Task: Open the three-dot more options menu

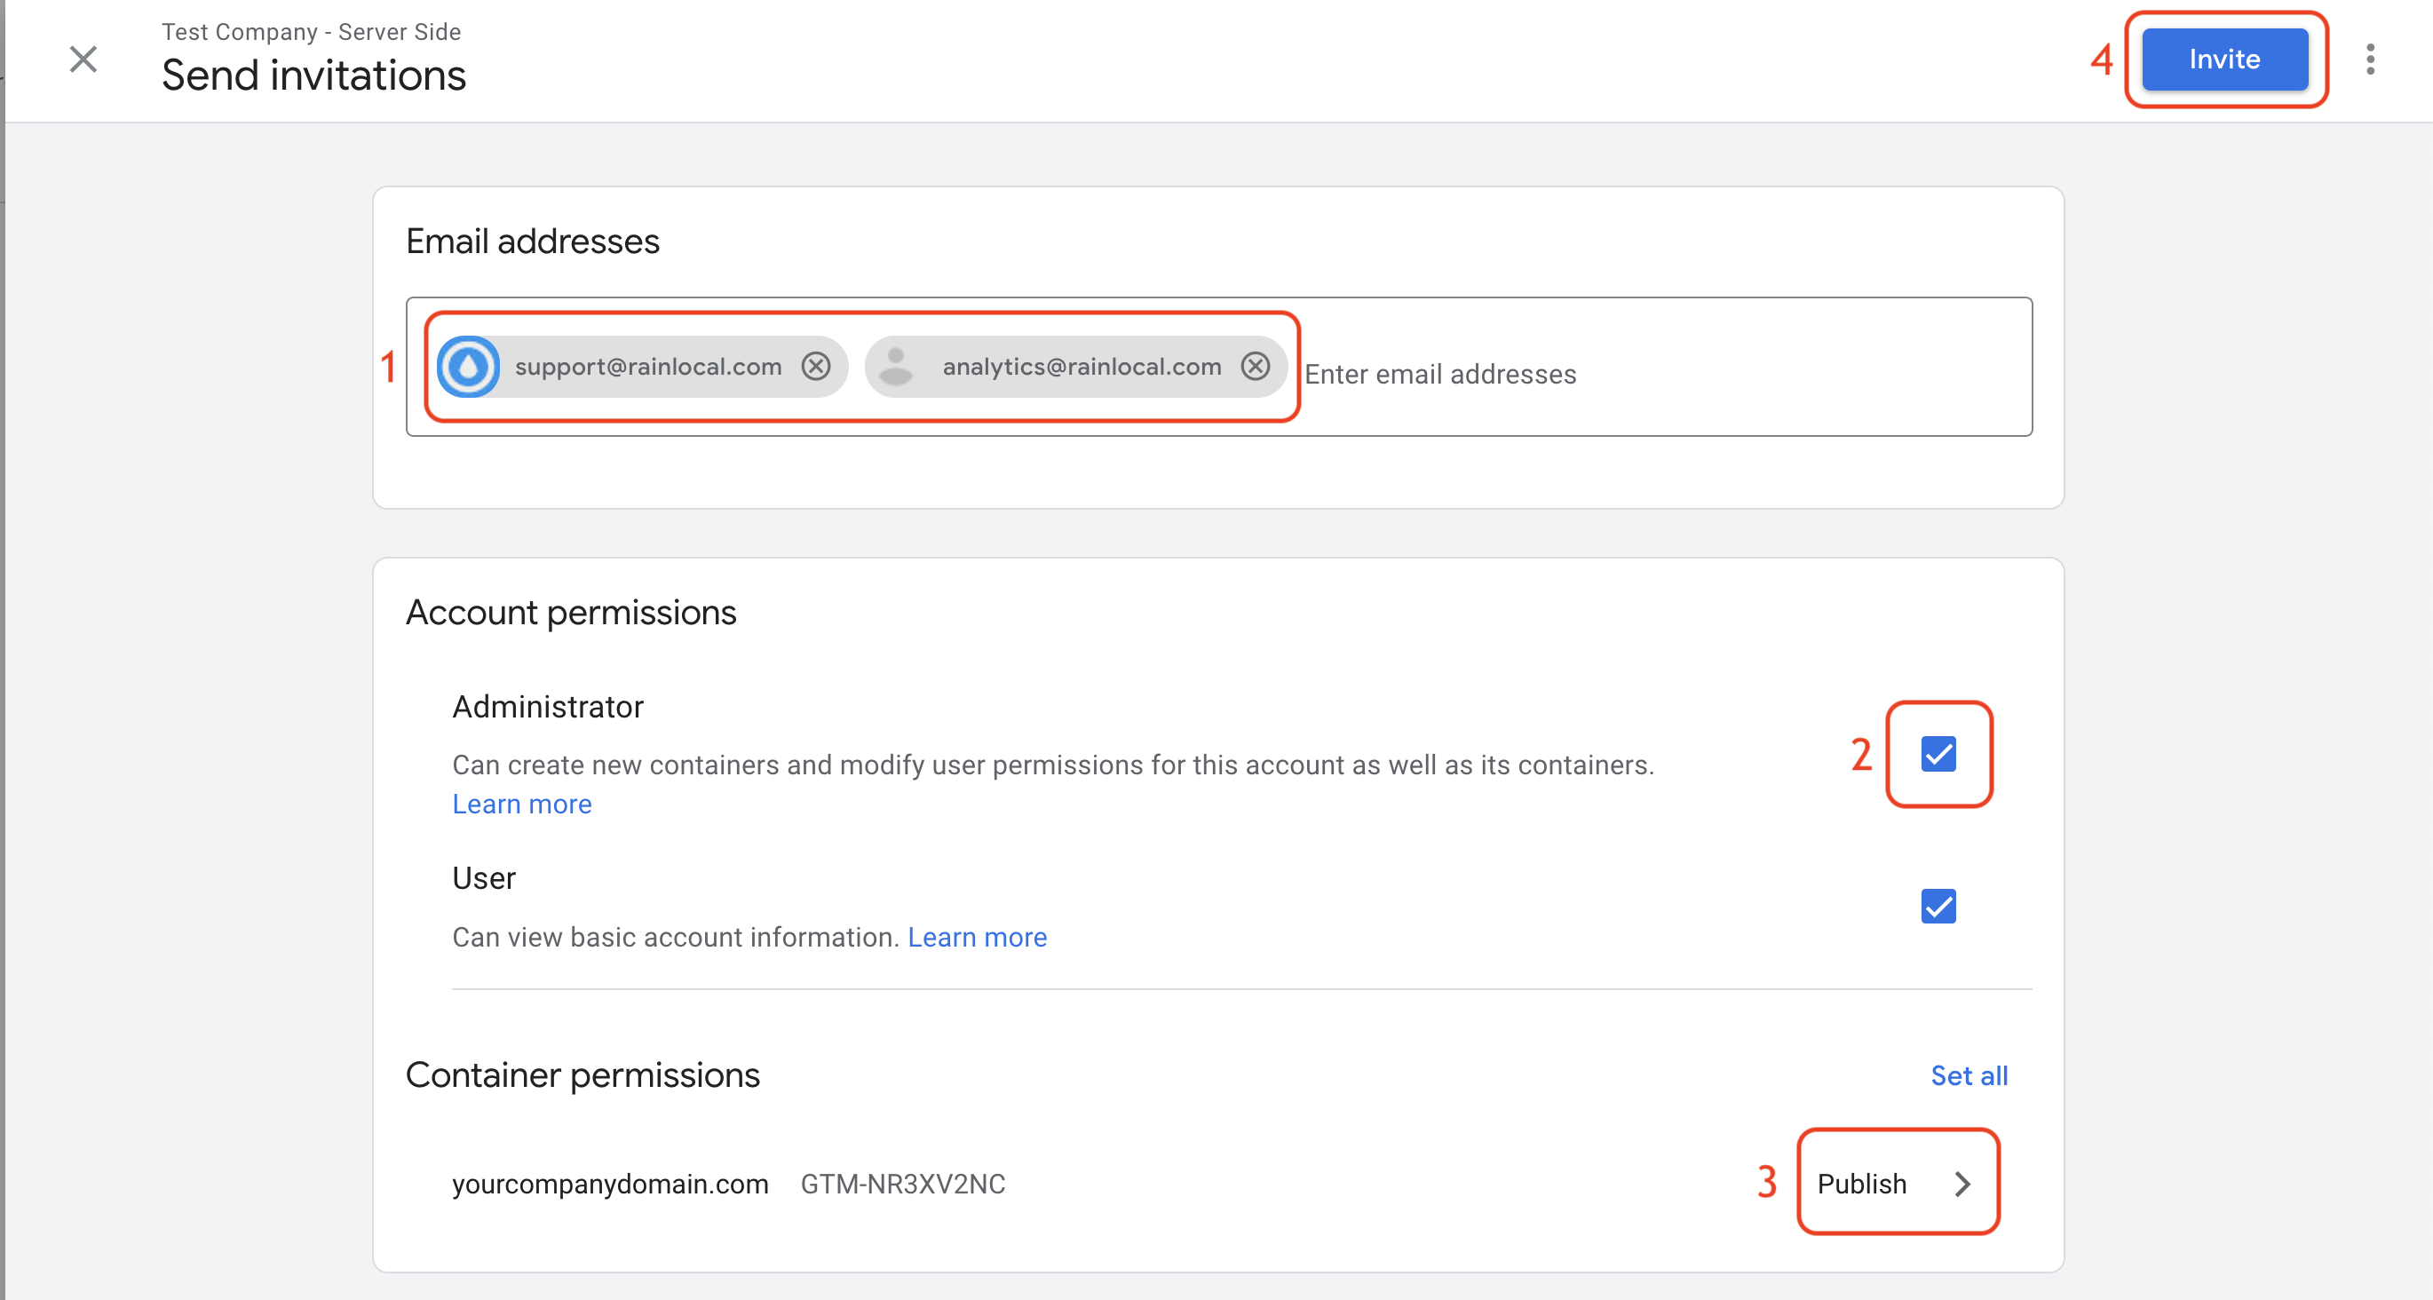Action: pyautogui.click(x=2370, y=59)
